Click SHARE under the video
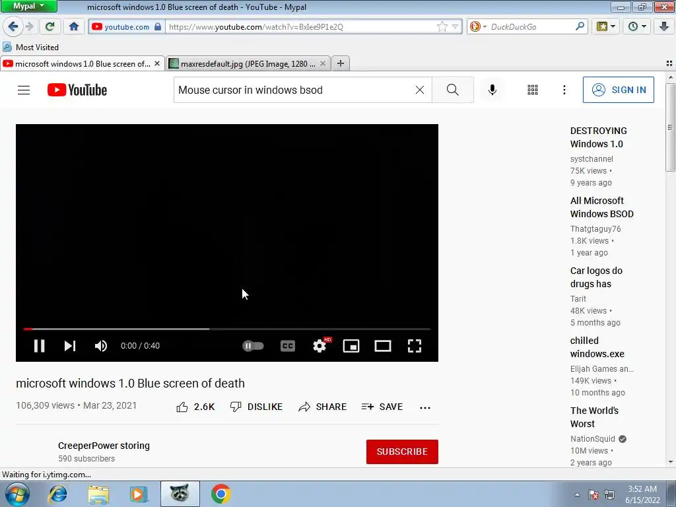This screenshot has height=507, width=676. [x=322, y=407]
